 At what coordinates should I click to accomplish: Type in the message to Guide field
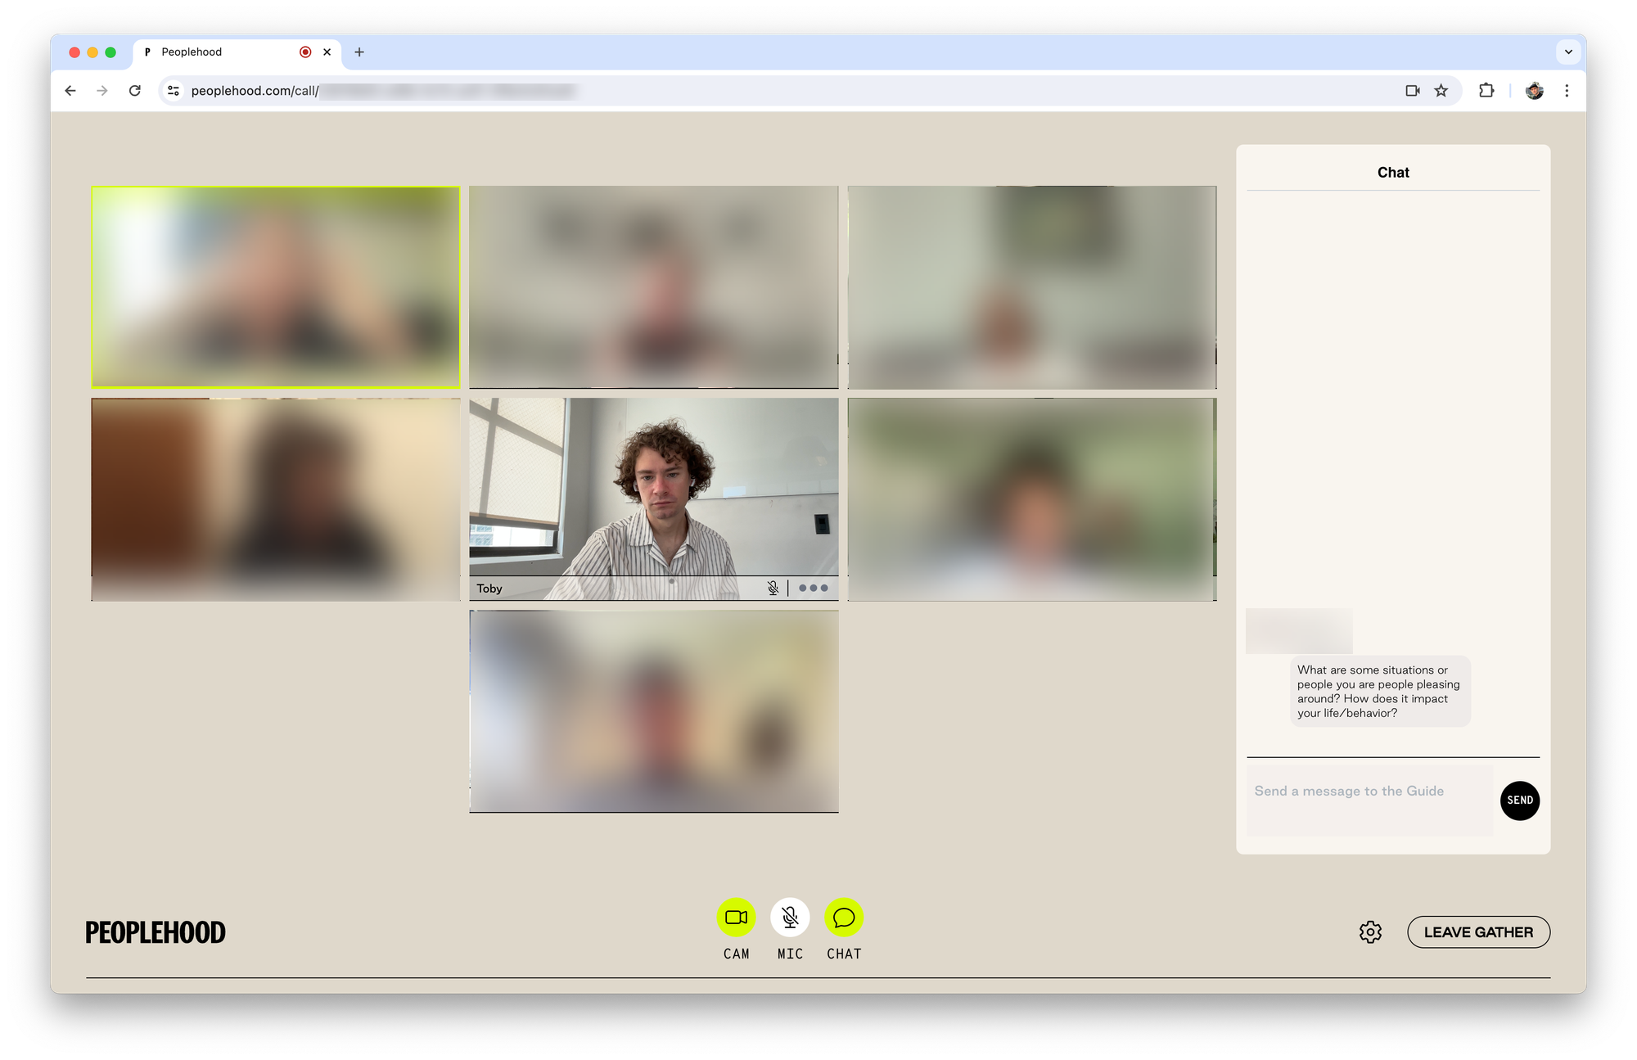(1369, 800)
